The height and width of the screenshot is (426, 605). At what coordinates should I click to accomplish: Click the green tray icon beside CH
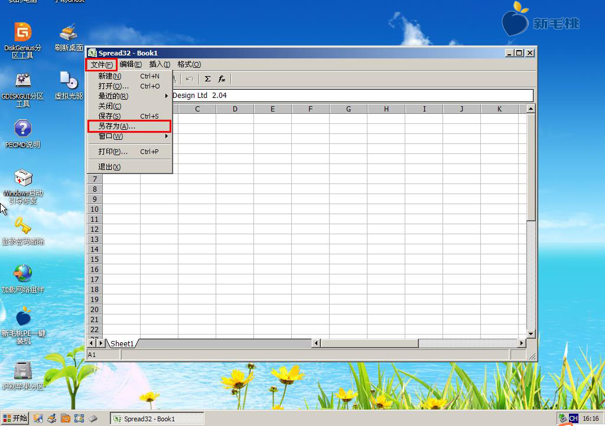click(562, 418)
